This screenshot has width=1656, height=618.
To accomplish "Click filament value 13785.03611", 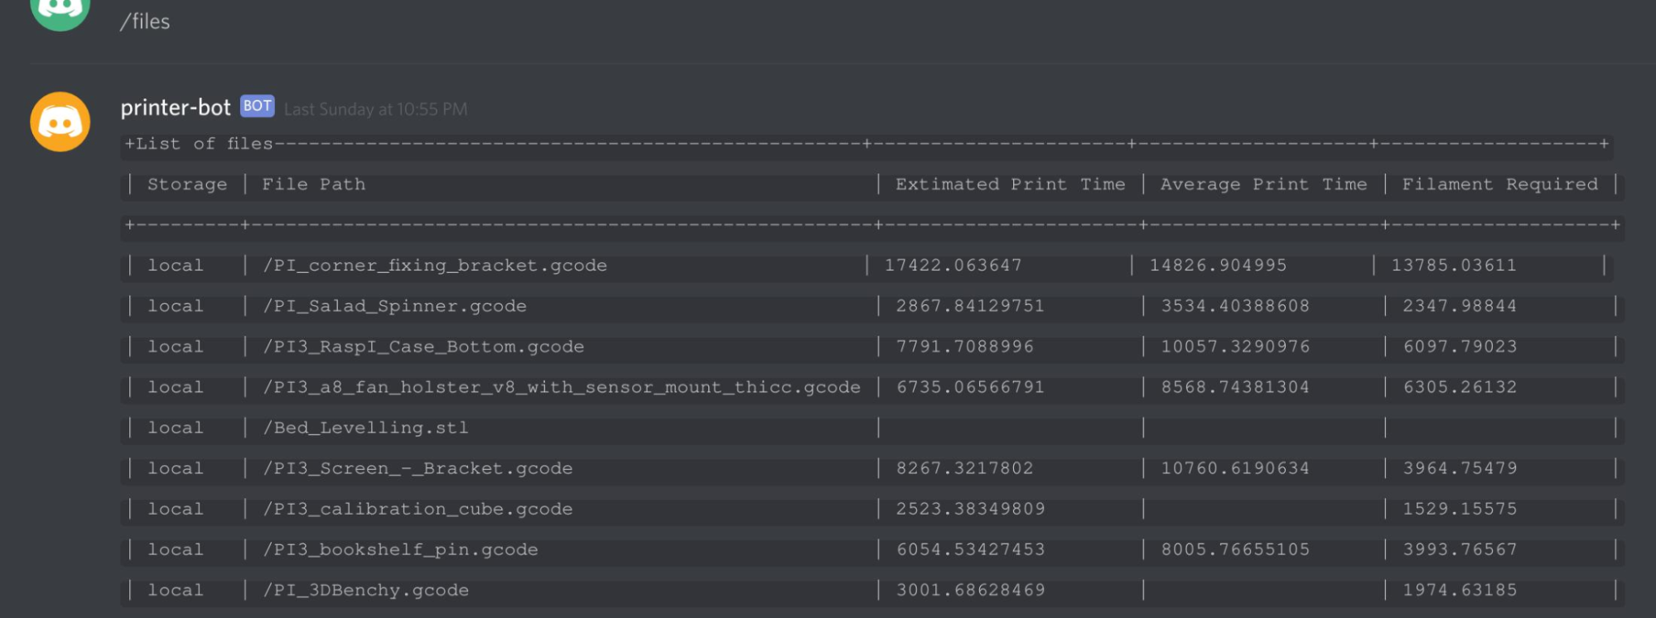I will tap(1454, 266).
